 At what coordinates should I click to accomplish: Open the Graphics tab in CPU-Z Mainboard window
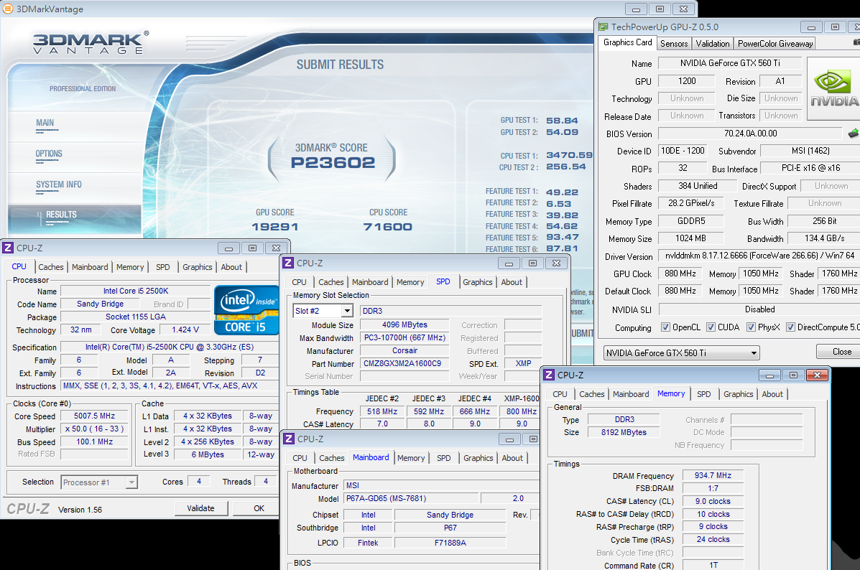pos(478,458)
